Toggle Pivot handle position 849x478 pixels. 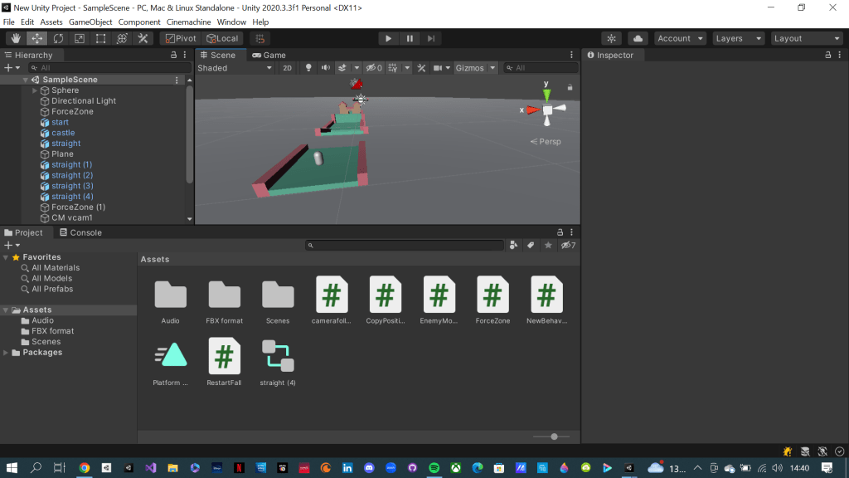pos(179,38)
